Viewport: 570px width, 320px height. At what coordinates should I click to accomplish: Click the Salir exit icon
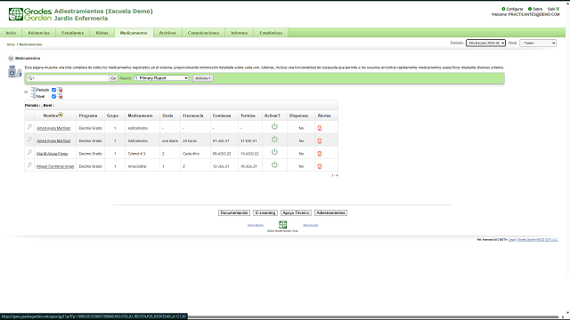pyautogui.click(x=558, y=9)
